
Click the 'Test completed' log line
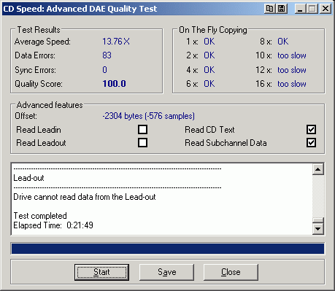point(40,216)
